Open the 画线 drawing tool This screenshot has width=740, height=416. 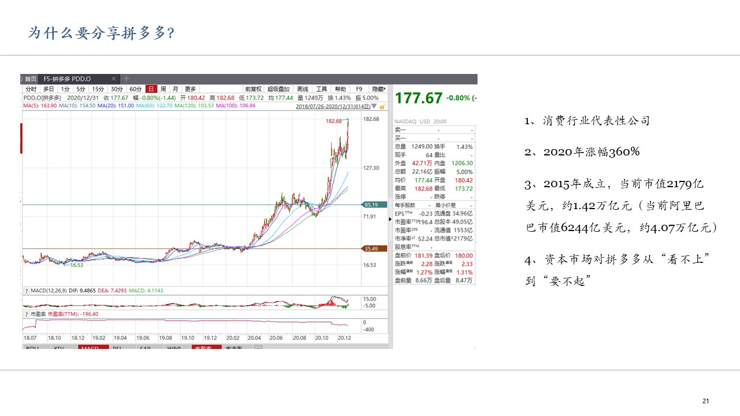click(302, 89)
